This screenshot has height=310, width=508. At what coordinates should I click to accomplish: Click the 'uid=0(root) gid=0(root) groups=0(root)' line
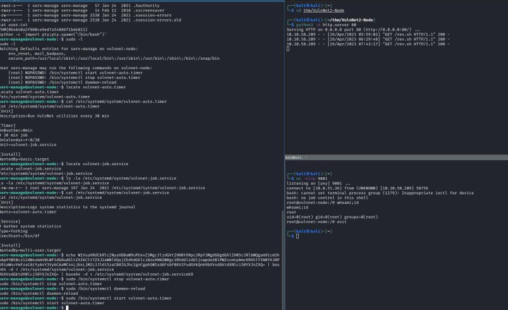(332, 217)
